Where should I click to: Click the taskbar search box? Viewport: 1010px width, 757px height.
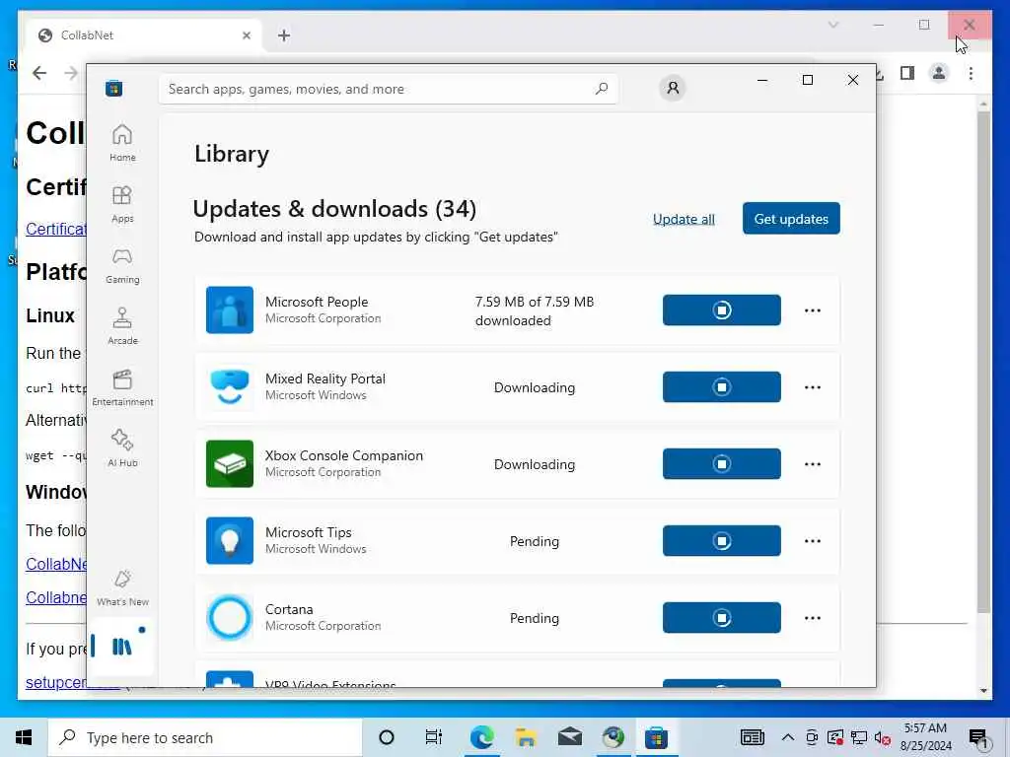click(205, 737)
